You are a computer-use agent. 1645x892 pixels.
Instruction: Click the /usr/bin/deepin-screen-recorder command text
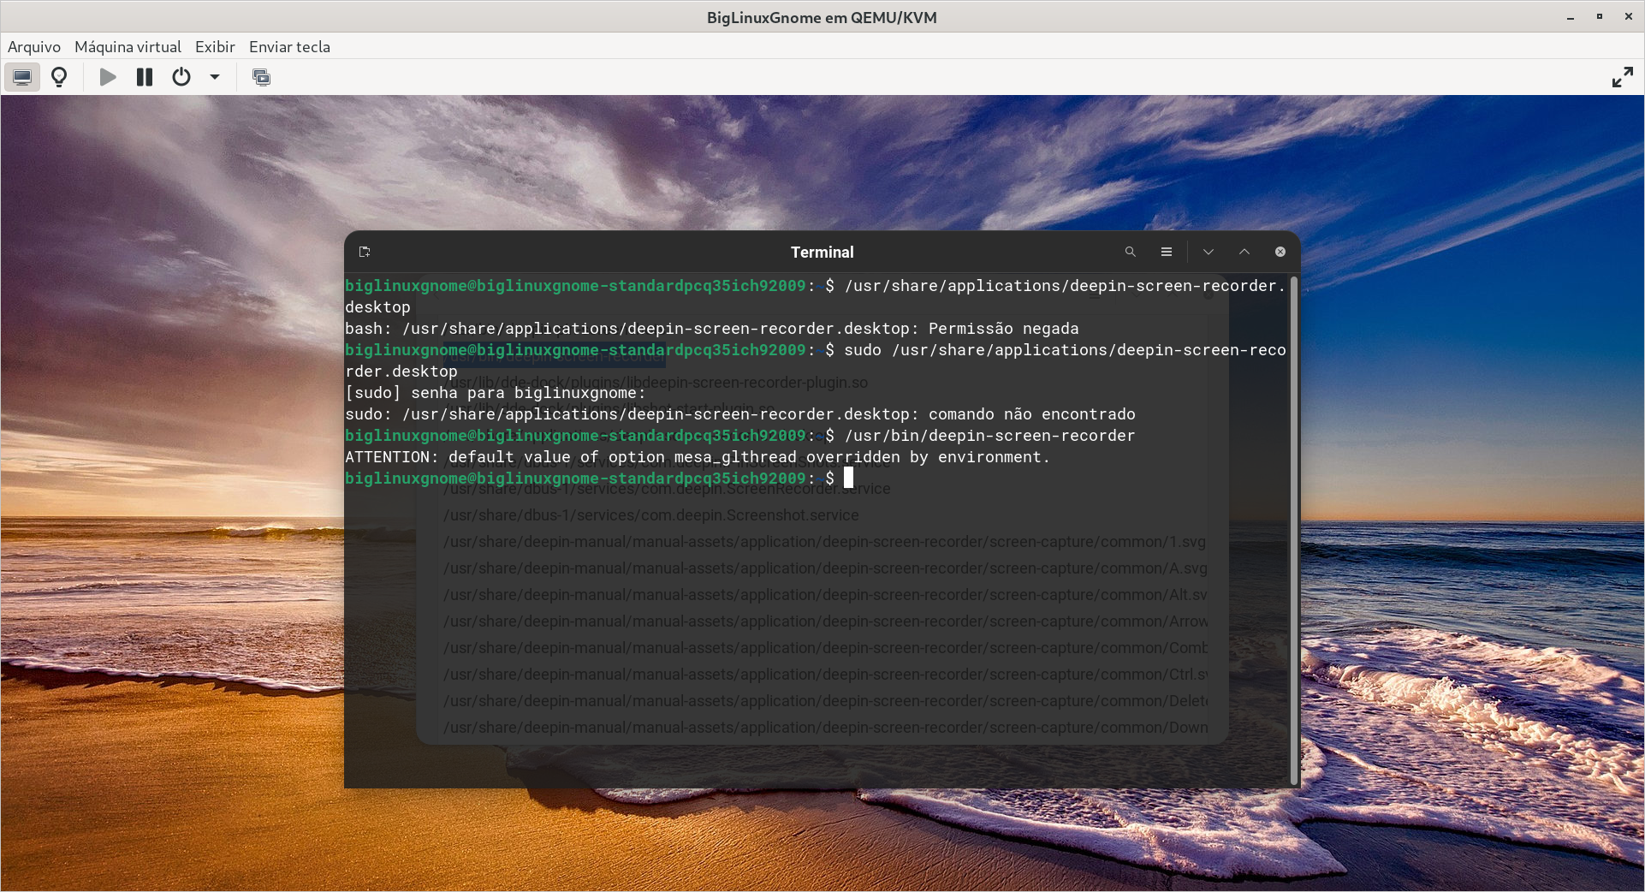pyautogui.click(x=989, y=436)
